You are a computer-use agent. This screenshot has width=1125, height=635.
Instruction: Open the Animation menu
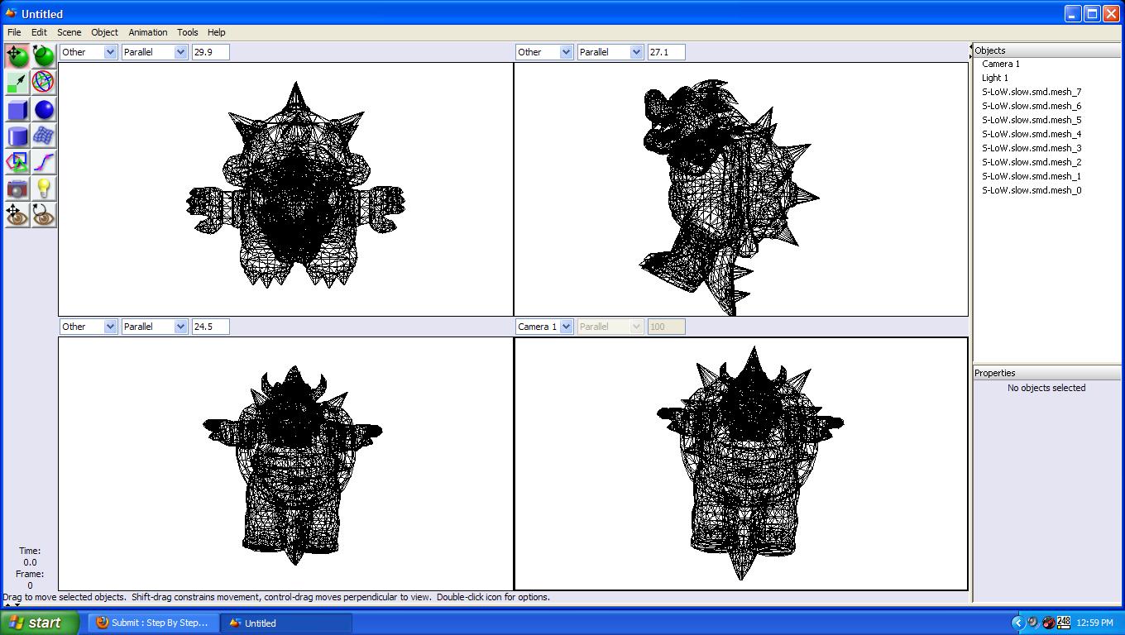pos(147,32)
